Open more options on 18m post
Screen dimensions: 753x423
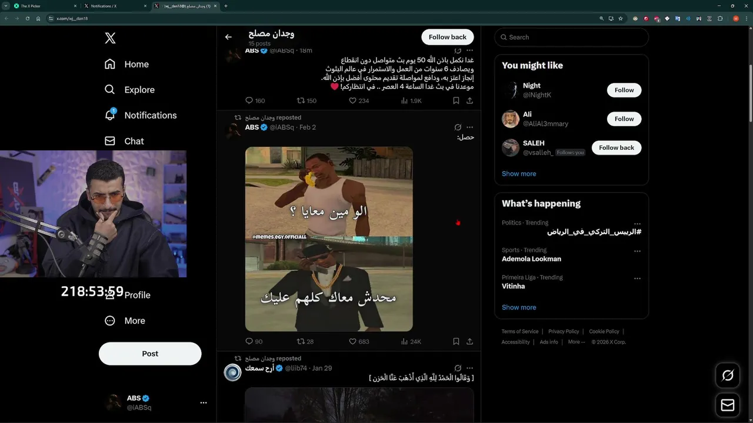pyautogui.click(x=469, y=51)
